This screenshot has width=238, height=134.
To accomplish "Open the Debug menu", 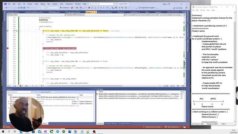I will [x=43, y=4].
